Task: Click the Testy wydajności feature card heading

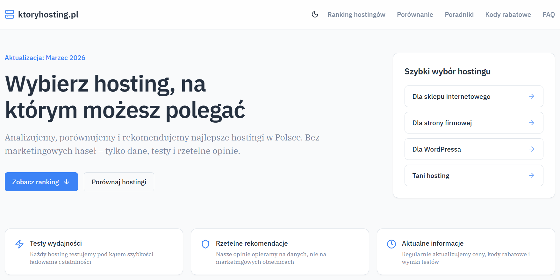Action: (56, 243)
